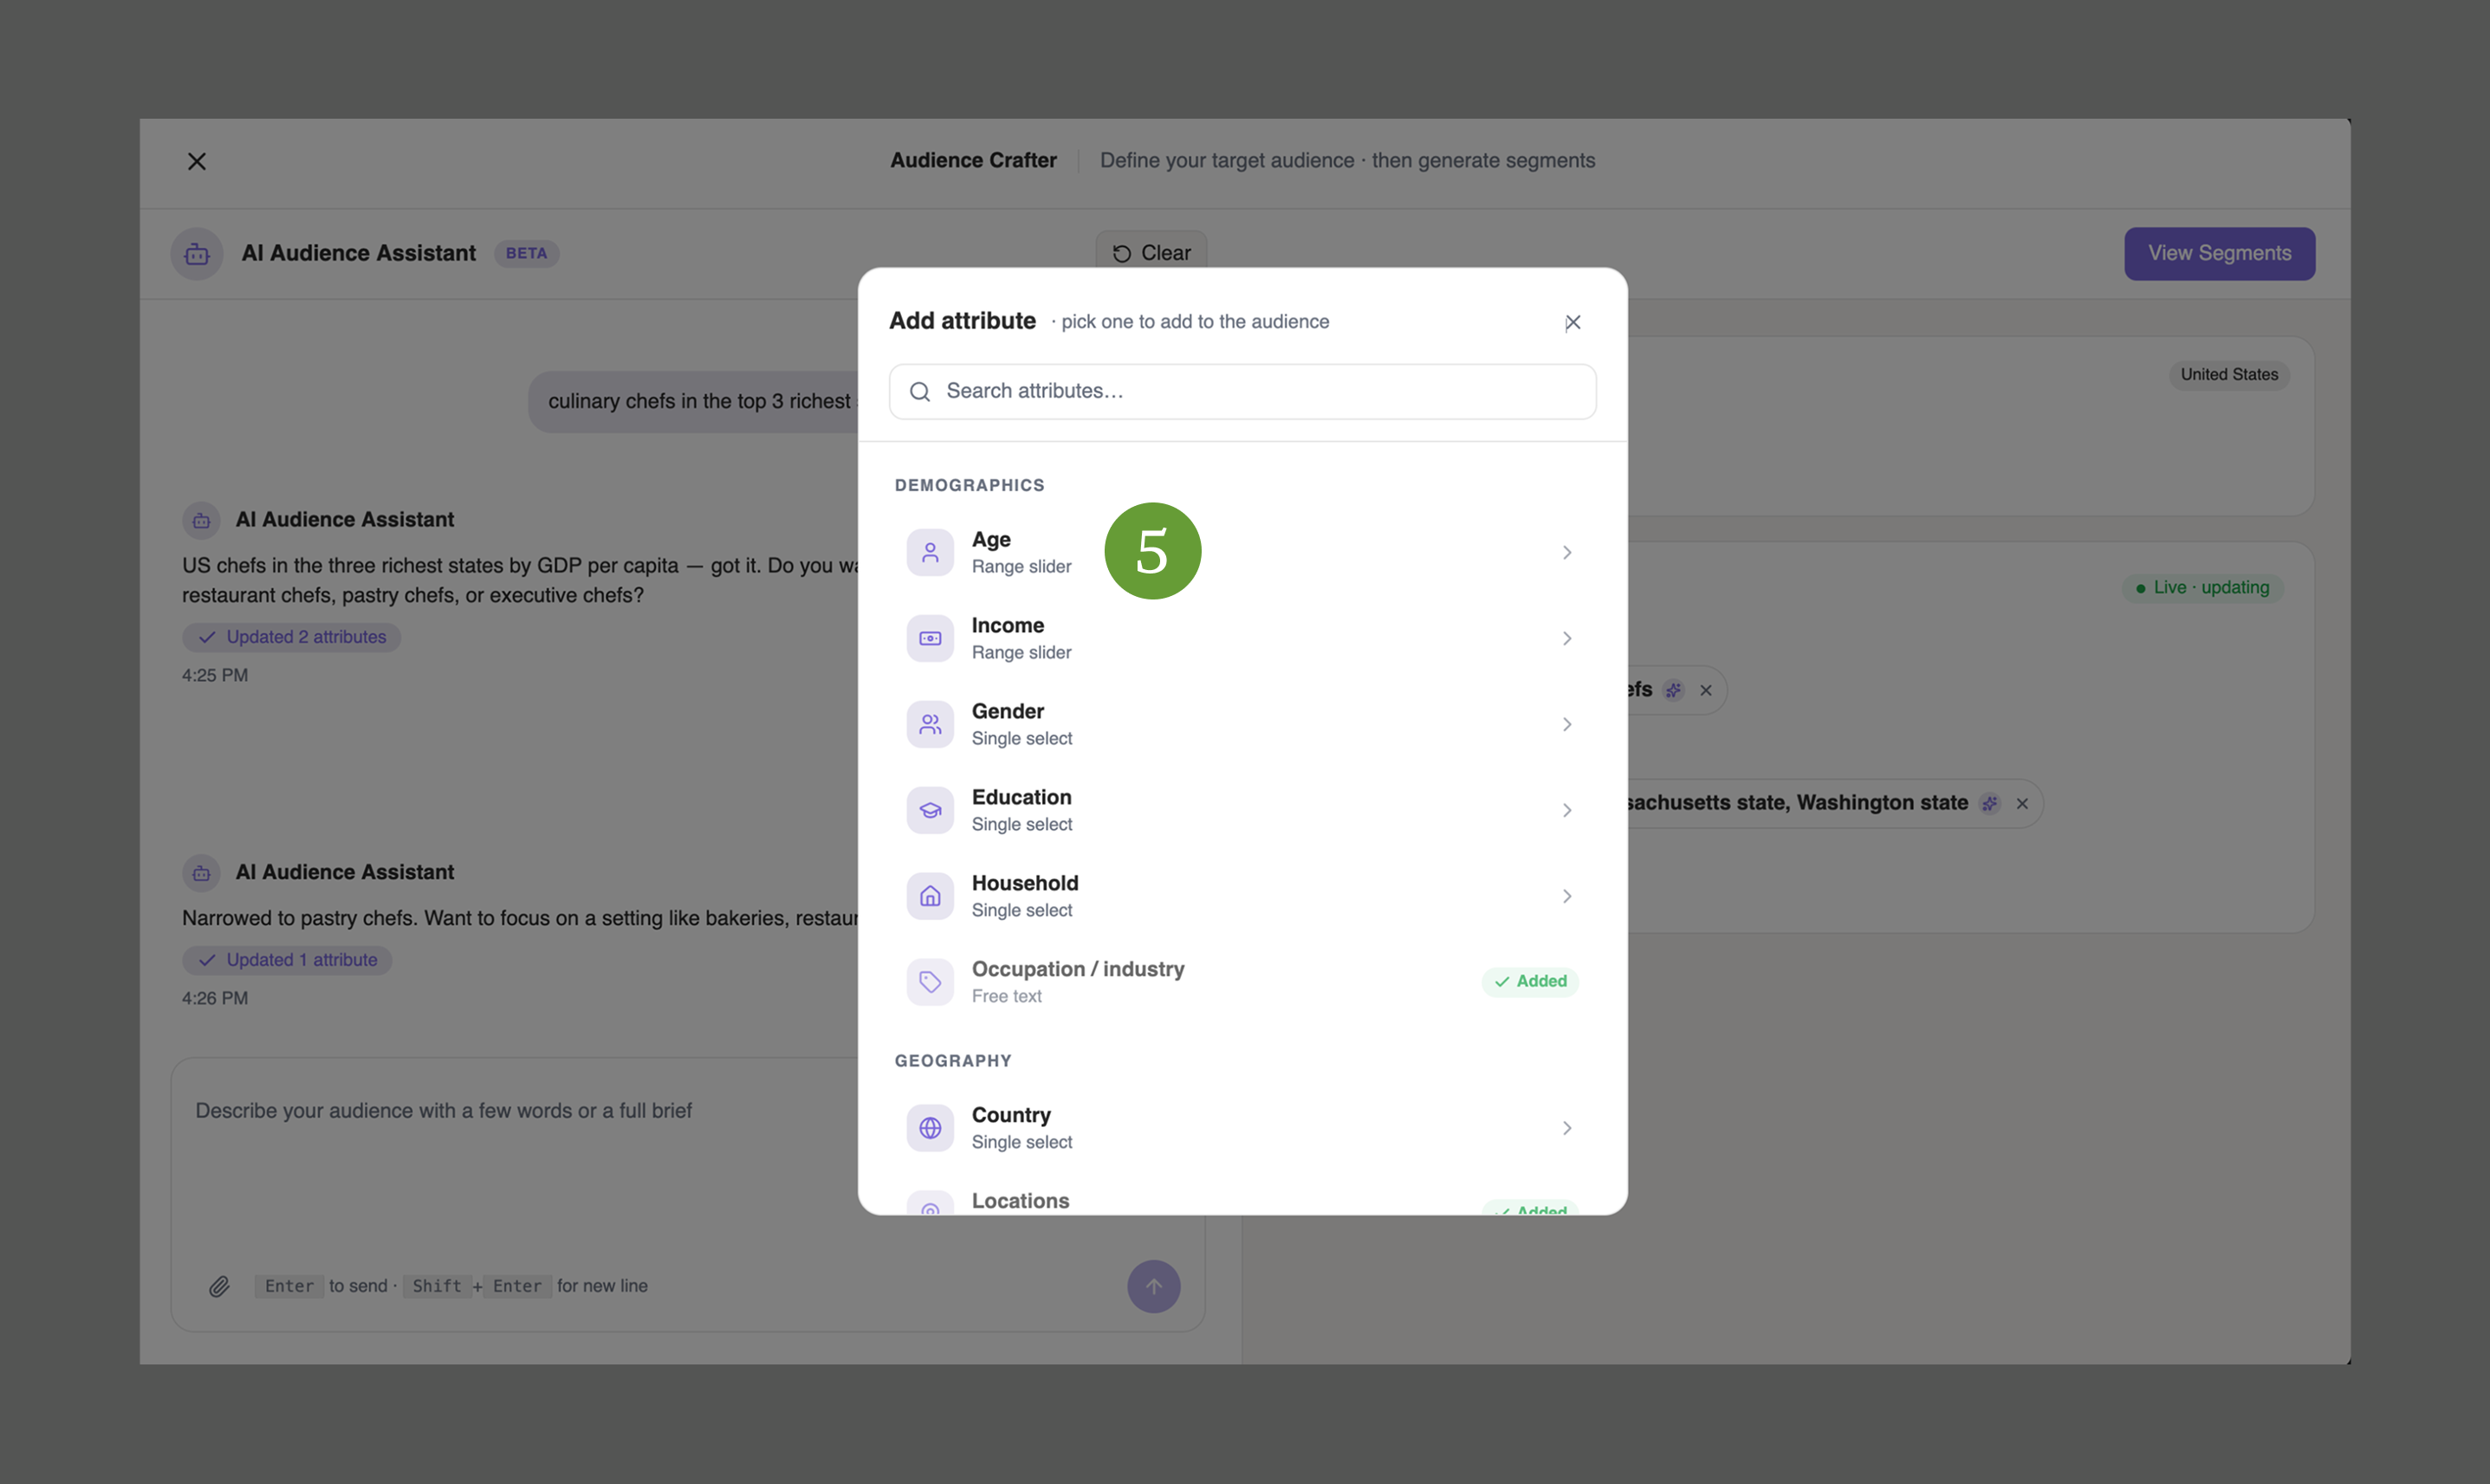Remove the Washington state locations chip

(x=2021, y=803)
